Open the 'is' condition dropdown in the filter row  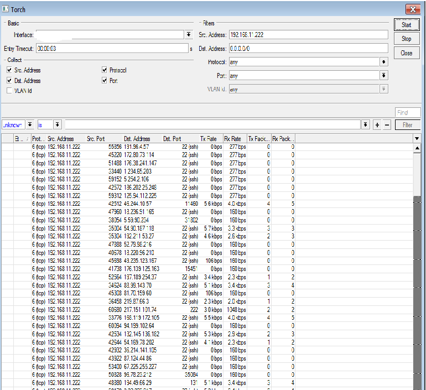tap(56, 125)
